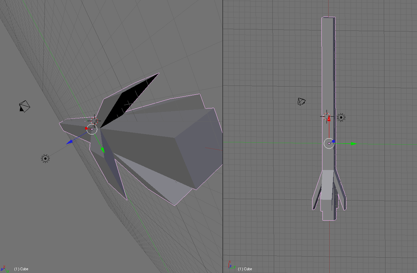The image size is (417, 273).
Task: Select the camera object in left viewport
Action: coord(24,106)
